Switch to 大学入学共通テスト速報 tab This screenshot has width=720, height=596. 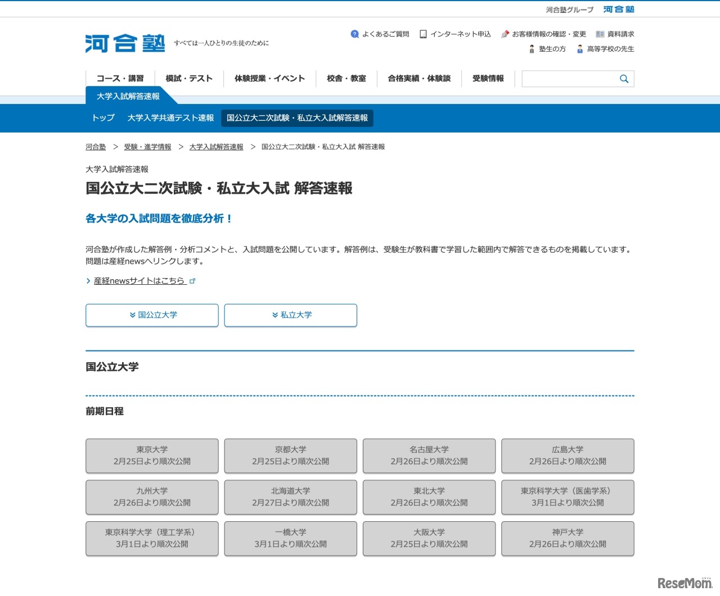coord(170,118)
